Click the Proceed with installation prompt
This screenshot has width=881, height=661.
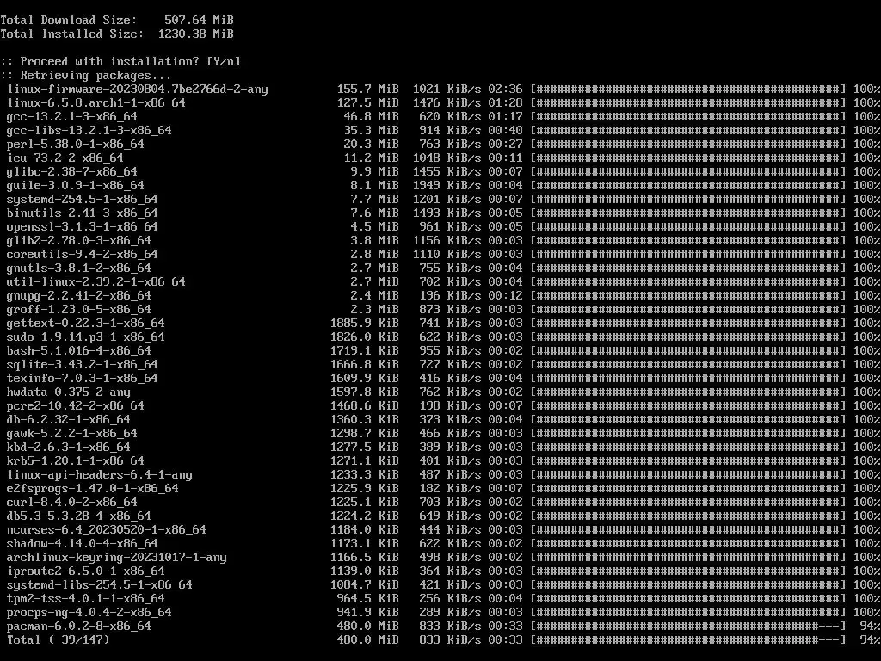pyautogui.click(x=120, y=61)
